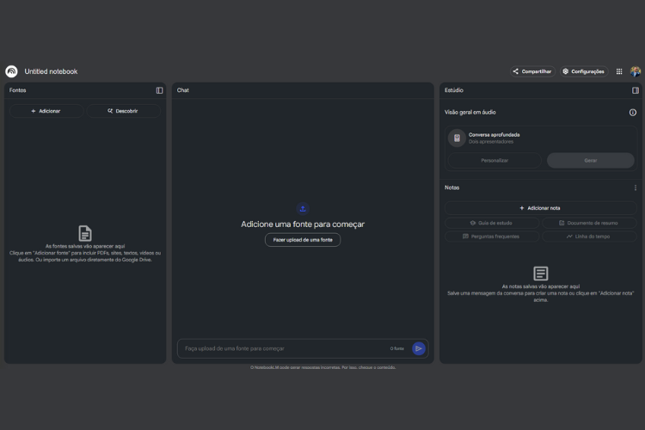Image resolution: width=645 pixels, height=430 pixels.
Task: Open the Notas more options menu
Action: click(636, 187)
